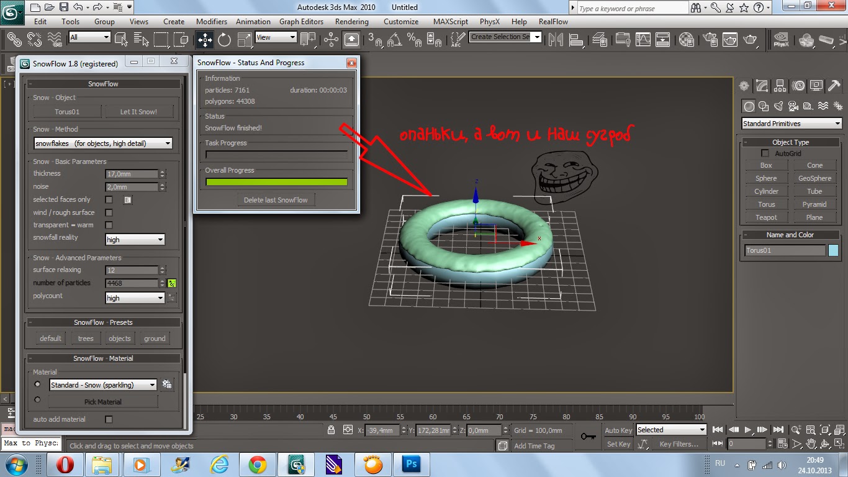Image resolution: width=848 pixels, height=477 pixels.
Task: Open the snowflakes method dropdown
Action: pos(103,143)
